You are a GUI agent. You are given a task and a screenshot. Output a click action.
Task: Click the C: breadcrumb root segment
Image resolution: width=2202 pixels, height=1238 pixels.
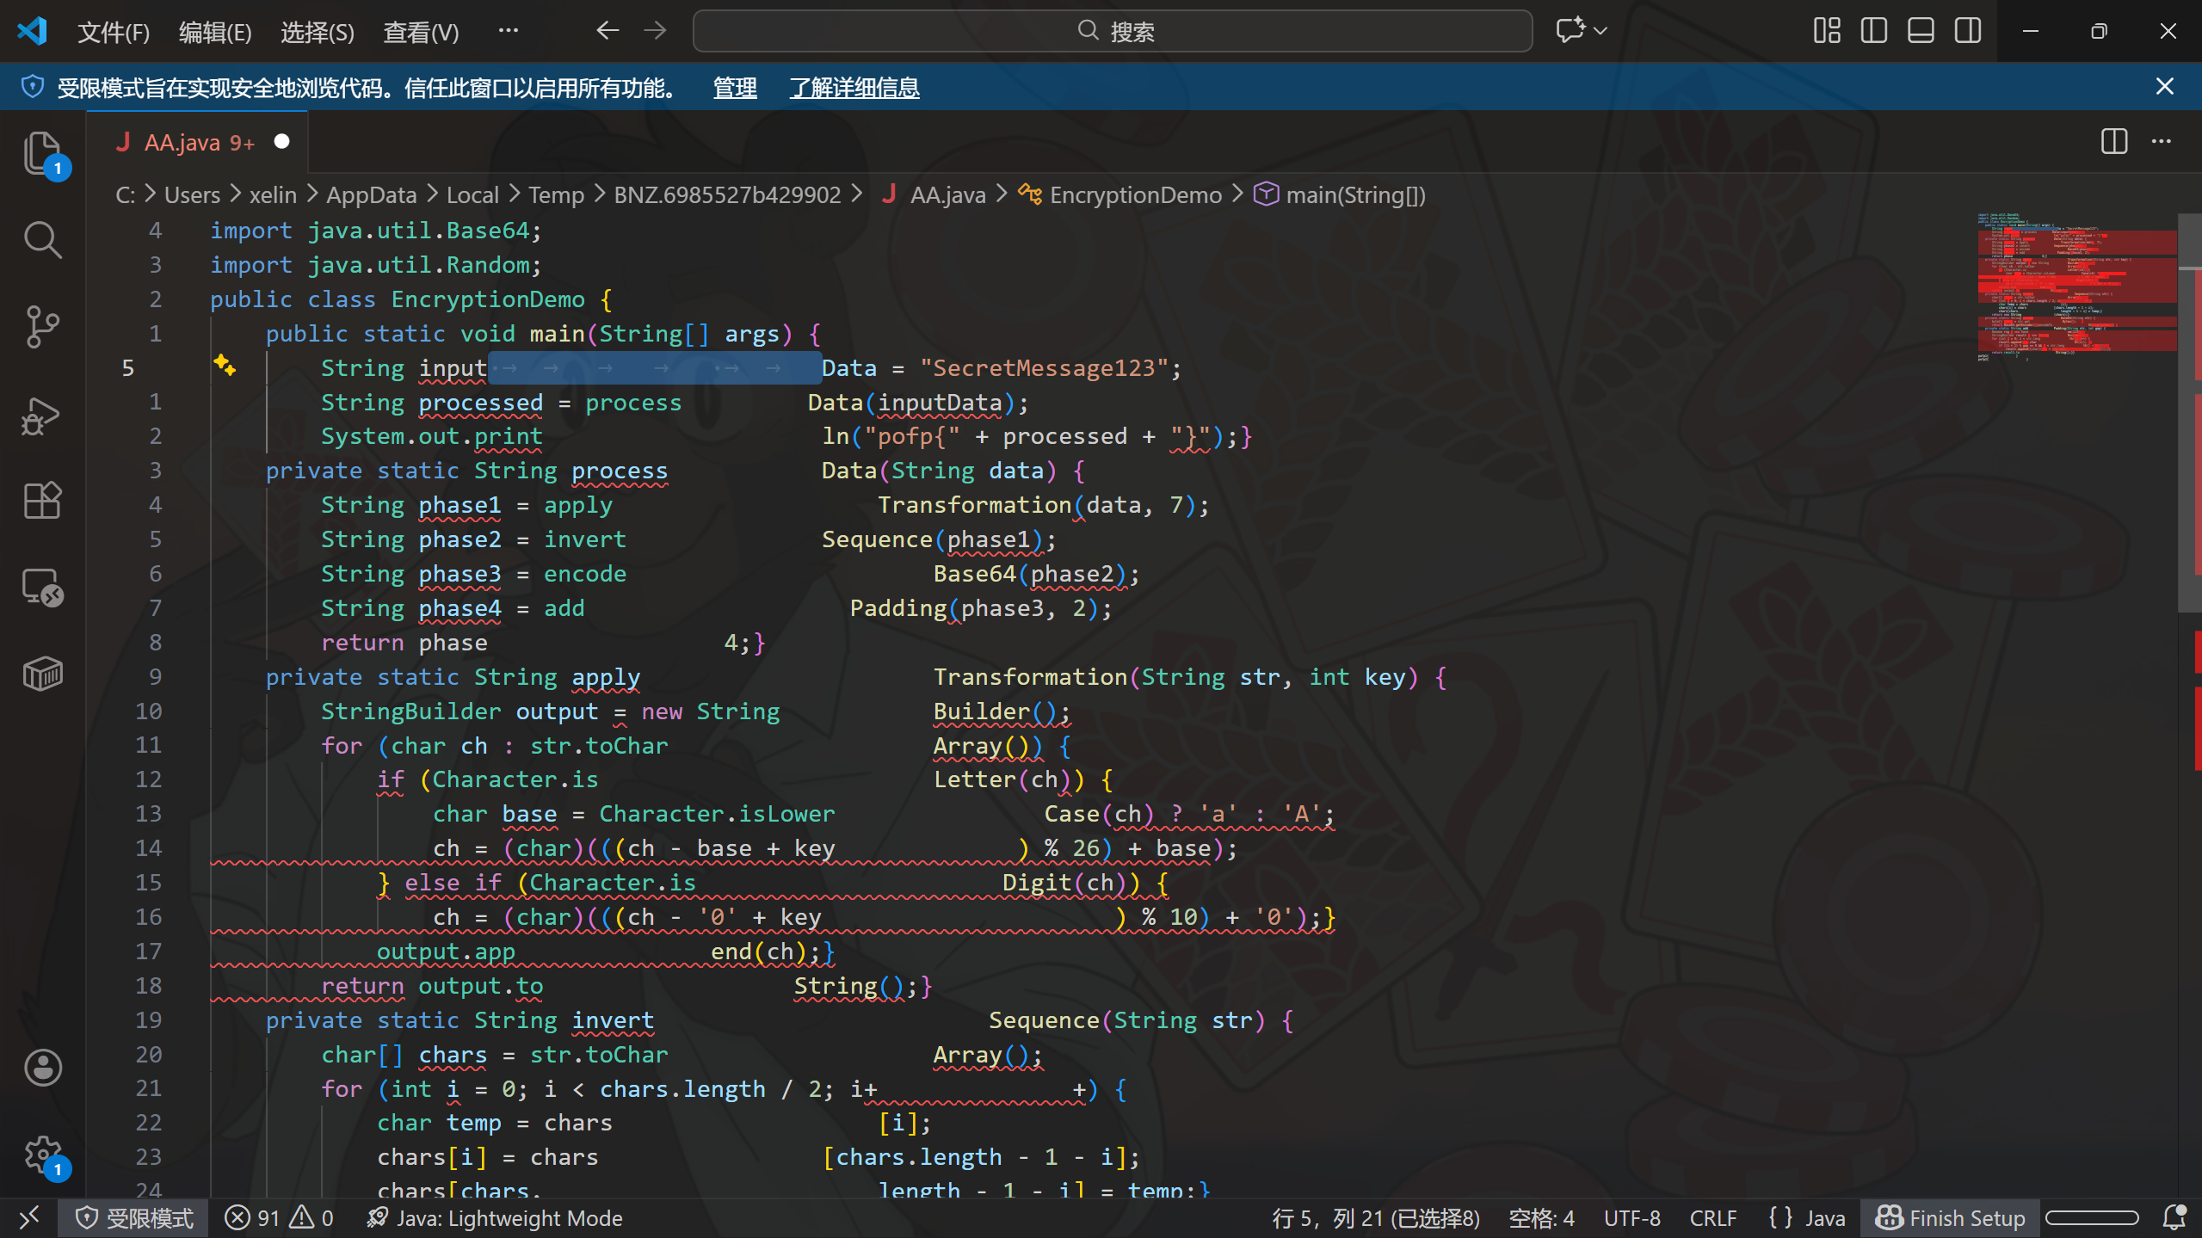click(126, 194)
